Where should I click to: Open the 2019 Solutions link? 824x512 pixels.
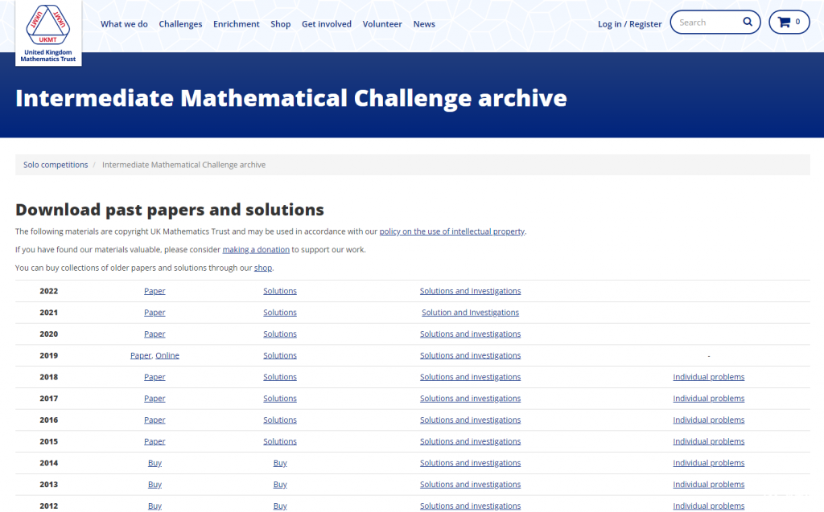(280, 355)
